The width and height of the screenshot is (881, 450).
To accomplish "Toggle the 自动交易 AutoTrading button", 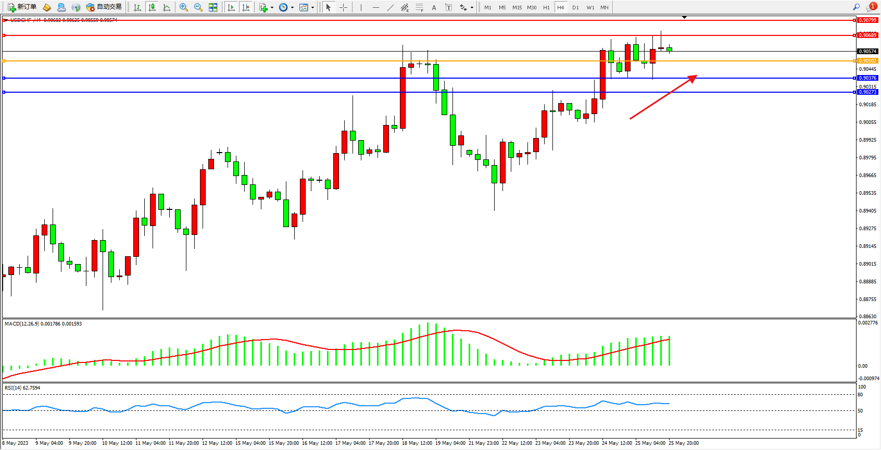I will pos(104,7).
